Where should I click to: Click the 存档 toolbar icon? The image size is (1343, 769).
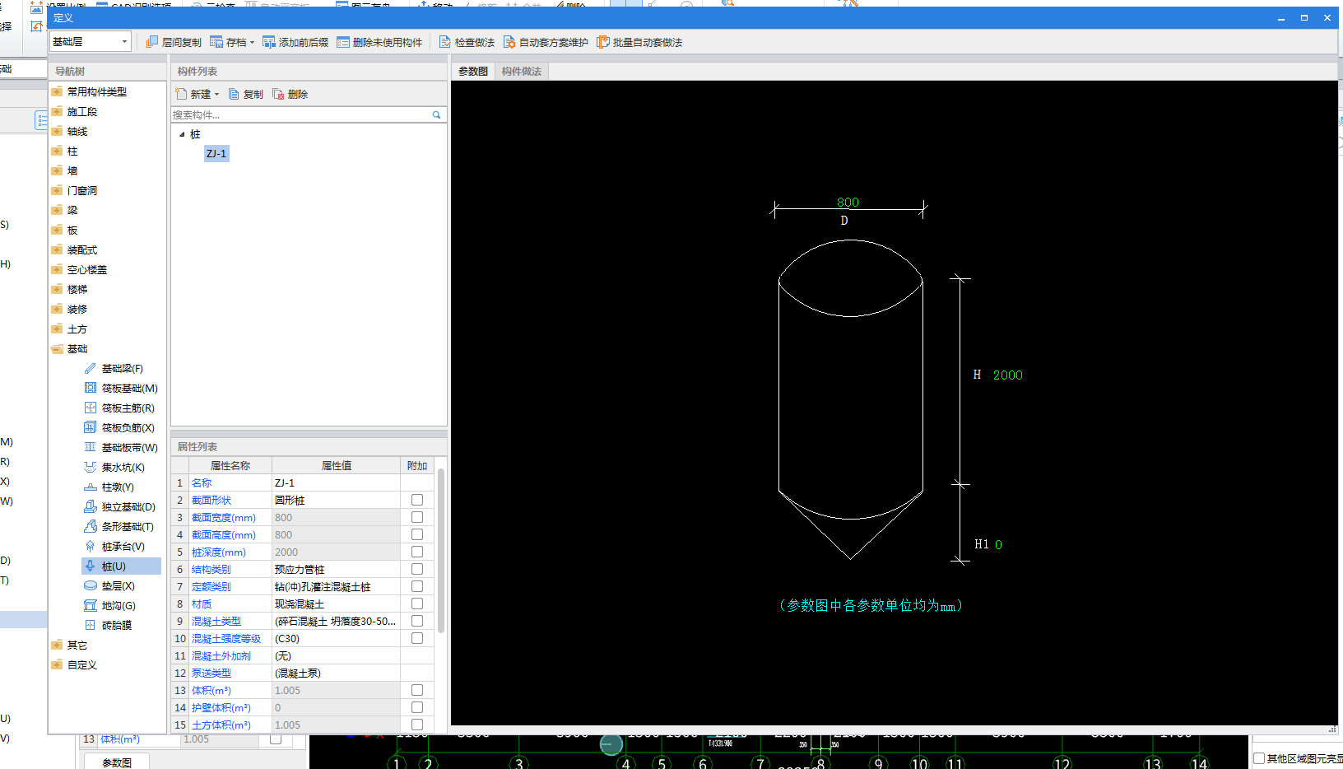(216, 42)
